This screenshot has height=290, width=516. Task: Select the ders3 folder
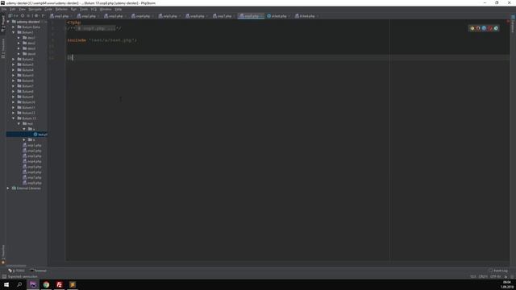pyautogui.click(x=29, y=48)
